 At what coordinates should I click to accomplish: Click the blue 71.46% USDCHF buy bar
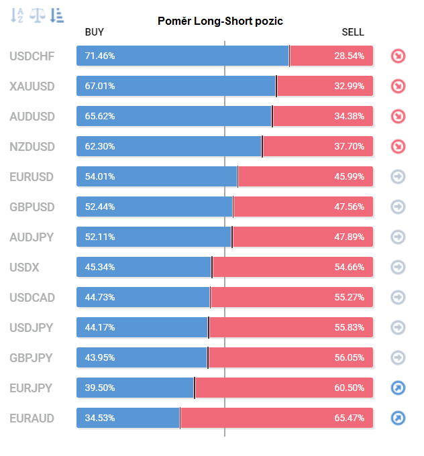[182, 56]
